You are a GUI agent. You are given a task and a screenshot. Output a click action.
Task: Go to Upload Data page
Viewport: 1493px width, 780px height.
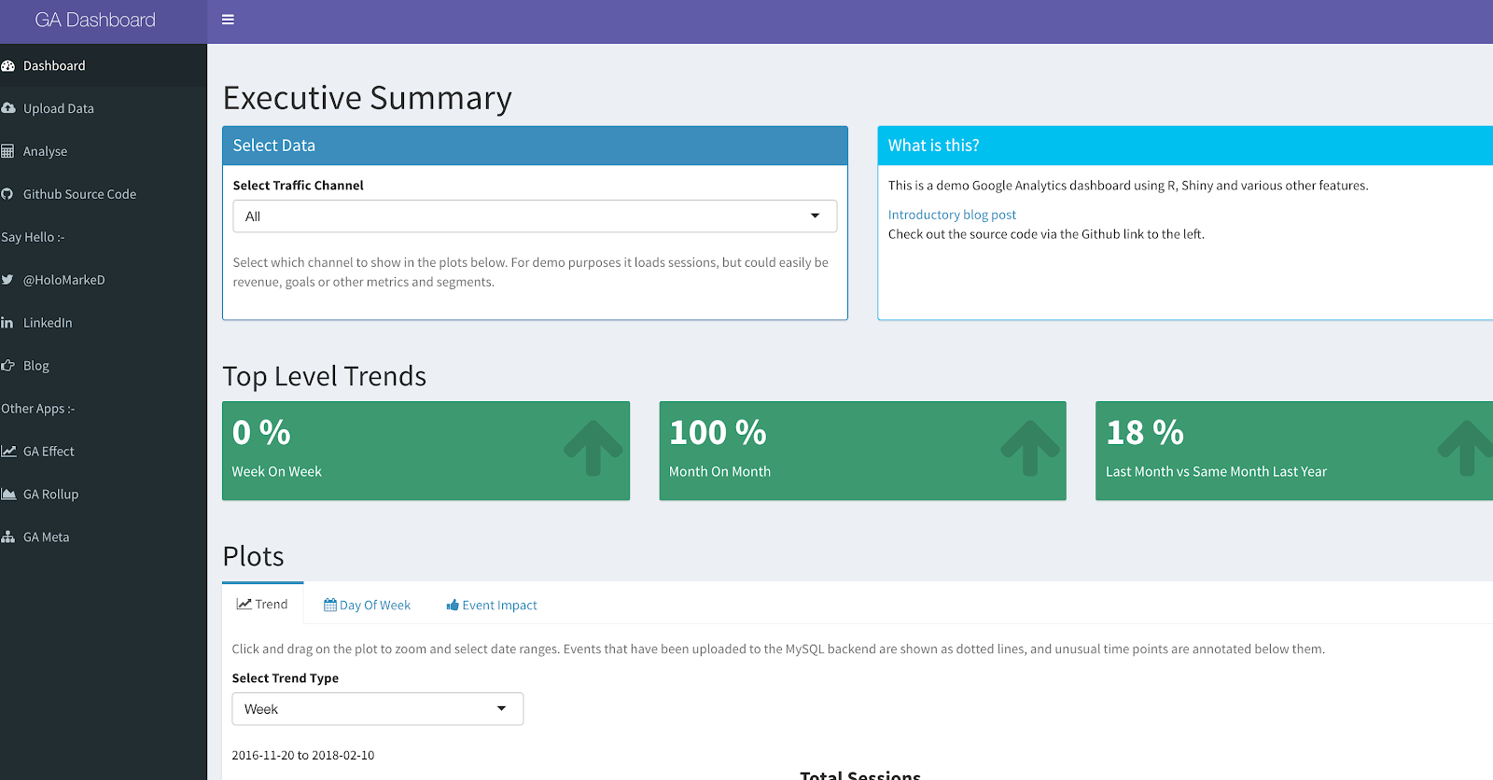[x=104, y=108]
